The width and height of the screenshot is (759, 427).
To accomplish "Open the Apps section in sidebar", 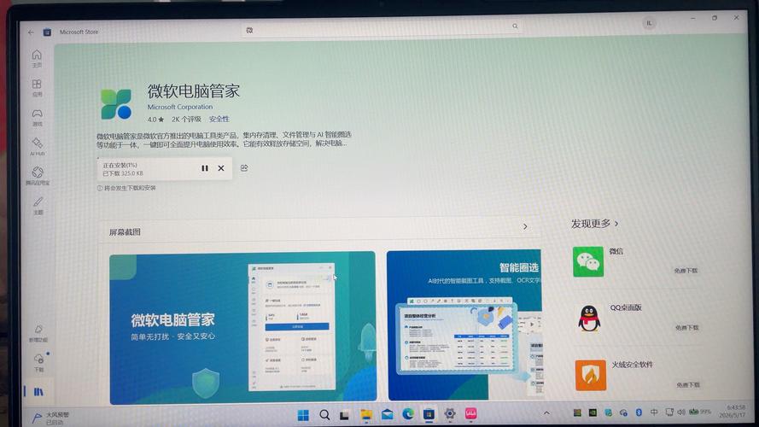I will (37, 88).
